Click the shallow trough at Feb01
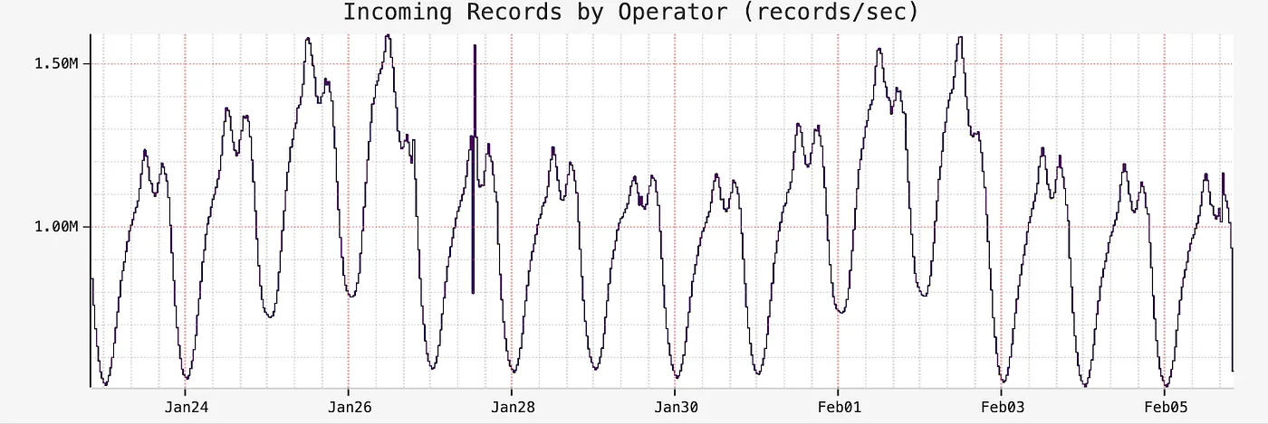The height and width of the screenshot is (424, 1268). coord(841,312)
